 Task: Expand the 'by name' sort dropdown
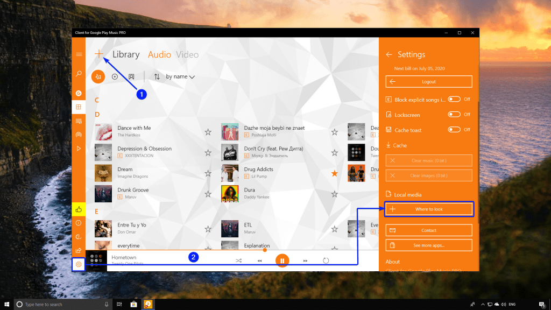(180, 76)
